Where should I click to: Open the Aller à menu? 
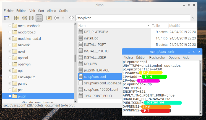point(51,11)
